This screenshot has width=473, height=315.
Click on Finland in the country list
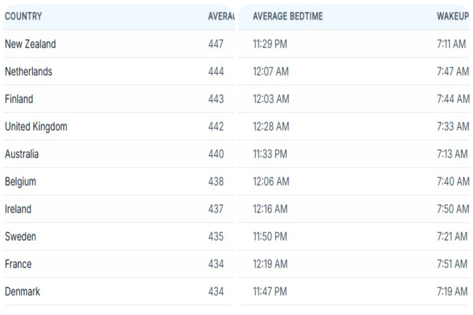[x=19, y=99]
